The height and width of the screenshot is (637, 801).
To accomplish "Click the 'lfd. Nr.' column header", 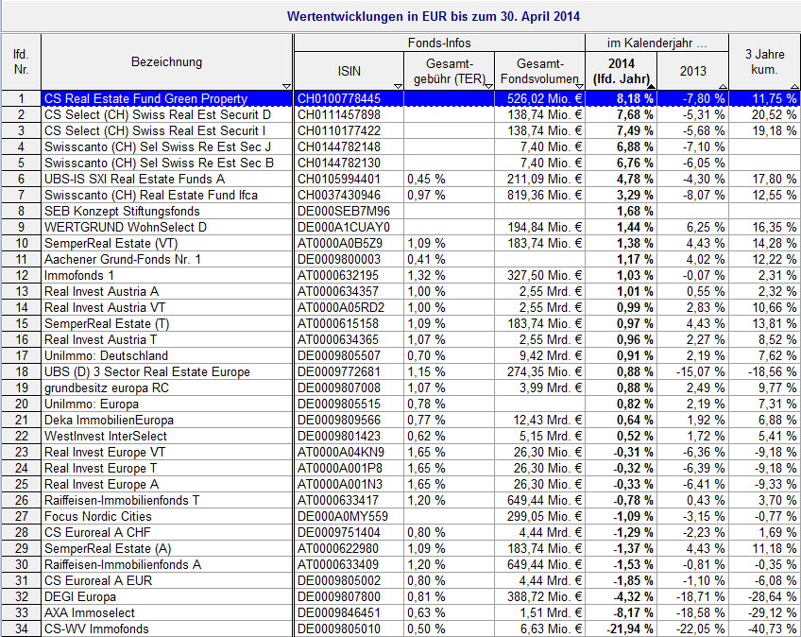I will 21,62.
